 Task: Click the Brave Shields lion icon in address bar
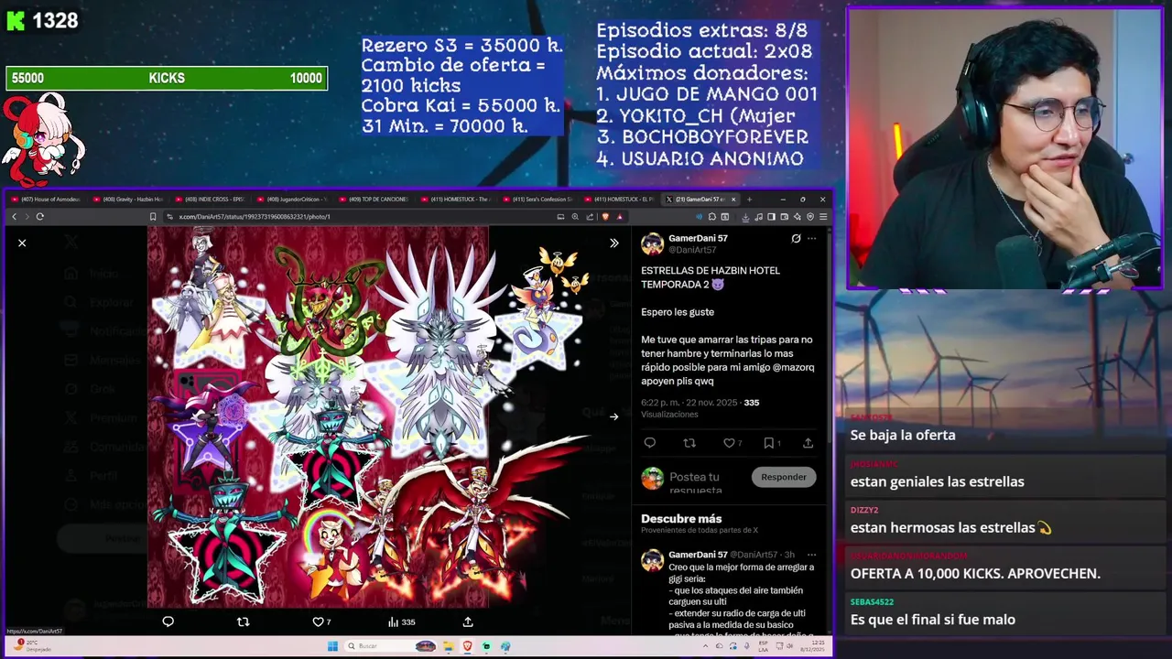(605, 217)
